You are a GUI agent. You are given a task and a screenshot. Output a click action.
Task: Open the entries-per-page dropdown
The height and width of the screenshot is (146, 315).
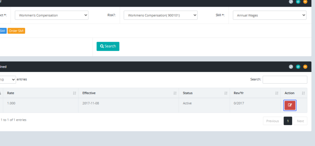point(8,80)
